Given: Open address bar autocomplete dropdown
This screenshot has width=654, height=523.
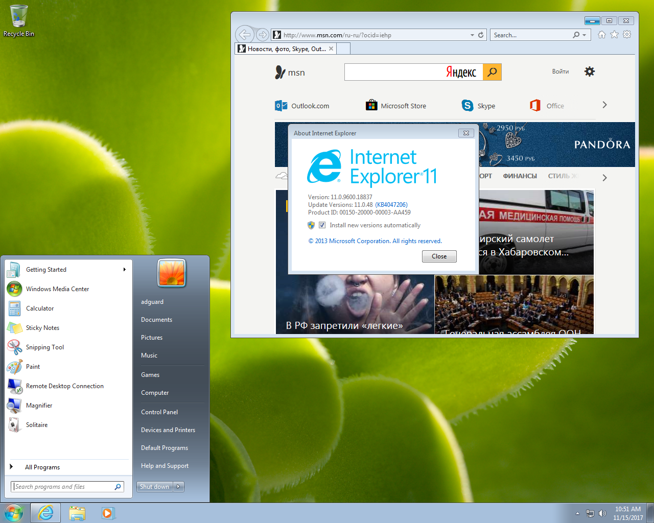Looking at the screenshot, I should pyautogui.click(x=472, y=35).
